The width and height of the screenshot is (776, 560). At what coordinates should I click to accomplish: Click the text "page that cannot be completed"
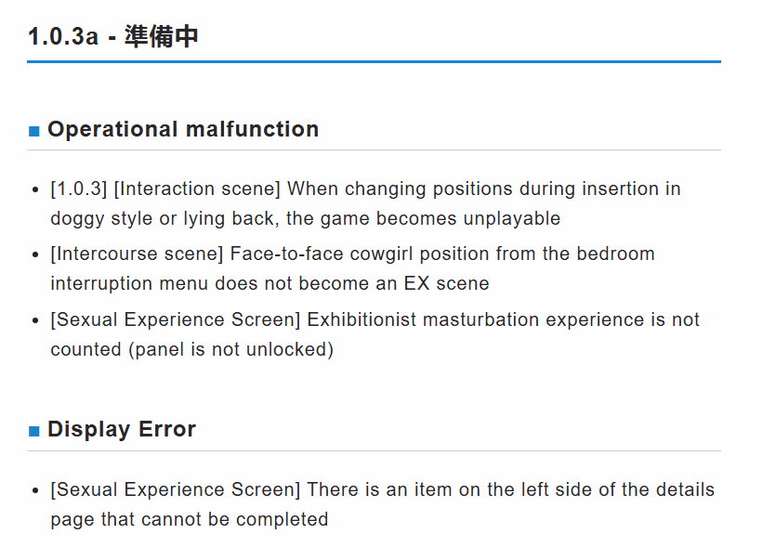pos(190,519)
